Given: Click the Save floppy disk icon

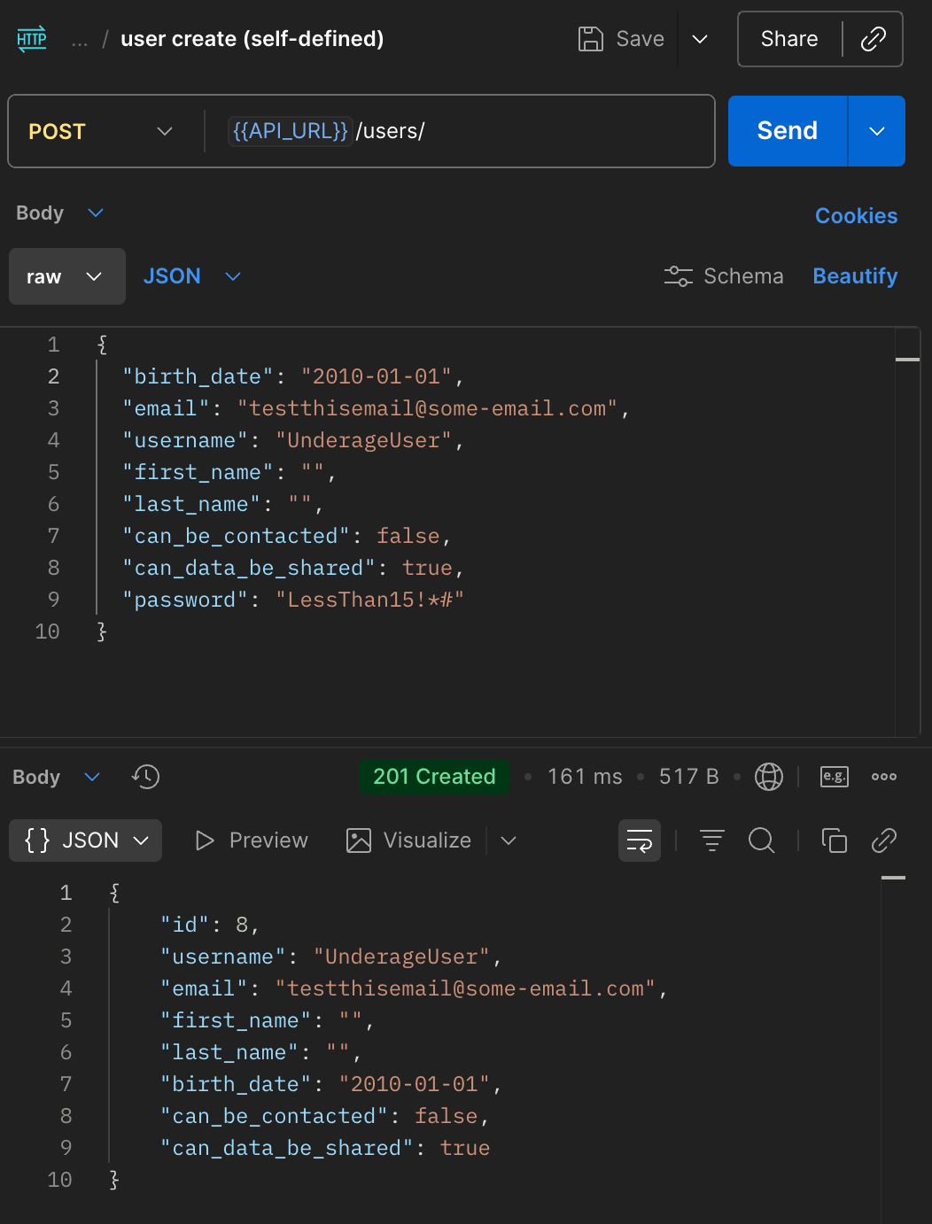Looking at the screenshot, I should point(590,39).
